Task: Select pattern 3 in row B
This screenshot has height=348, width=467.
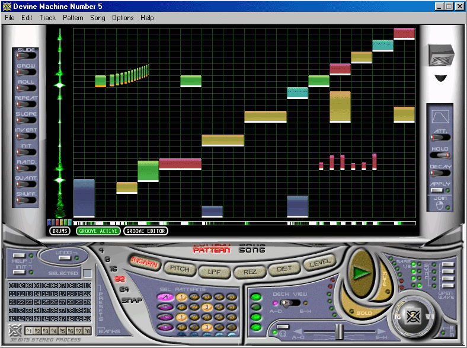Action: pos(207,307)
